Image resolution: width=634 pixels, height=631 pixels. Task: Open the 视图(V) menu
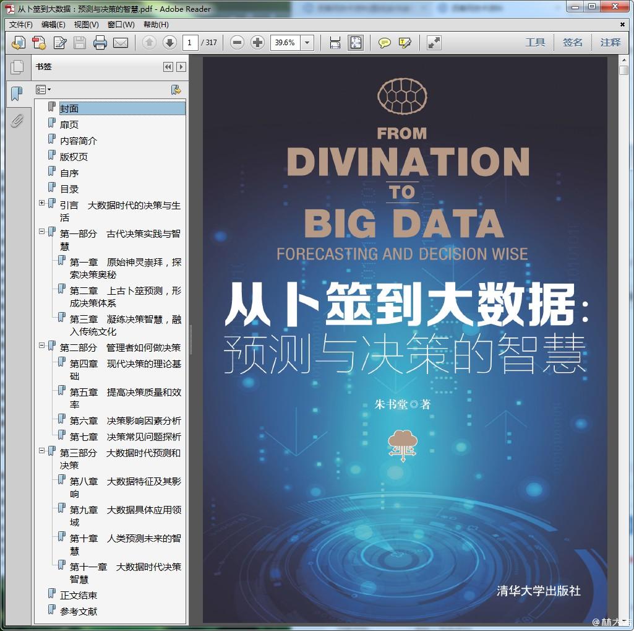86,25
